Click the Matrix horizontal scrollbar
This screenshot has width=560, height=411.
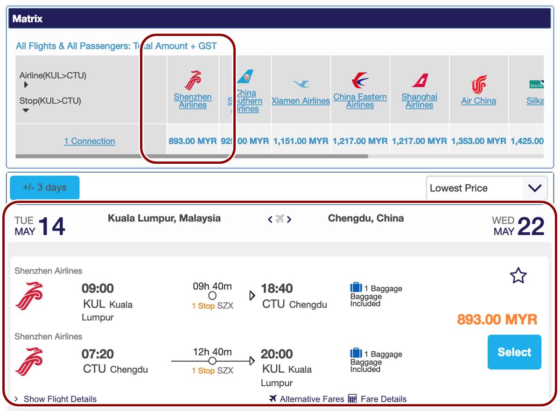pos(192,156)
